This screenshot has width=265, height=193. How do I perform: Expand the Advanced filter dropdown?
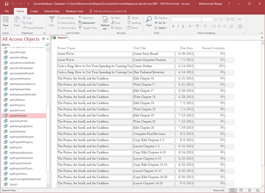87,23
